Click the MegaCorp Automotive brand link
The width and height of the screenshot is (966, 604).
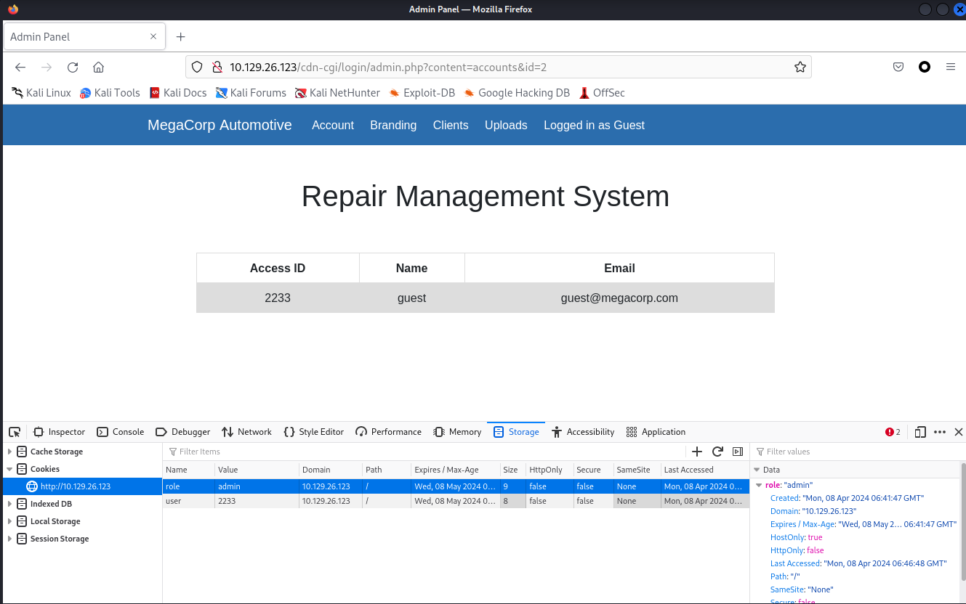pos(220,125)
